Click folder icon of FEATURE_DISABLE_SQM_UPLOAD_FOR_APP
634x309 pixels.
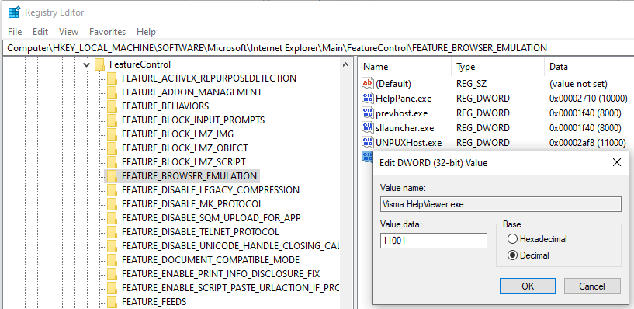(112, 218)
